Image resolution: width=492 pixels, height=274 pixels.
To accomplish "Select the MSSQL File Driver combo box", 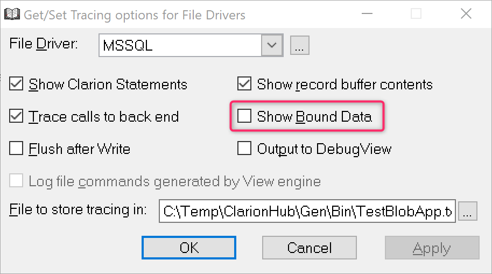I will (x=180, y=46).
